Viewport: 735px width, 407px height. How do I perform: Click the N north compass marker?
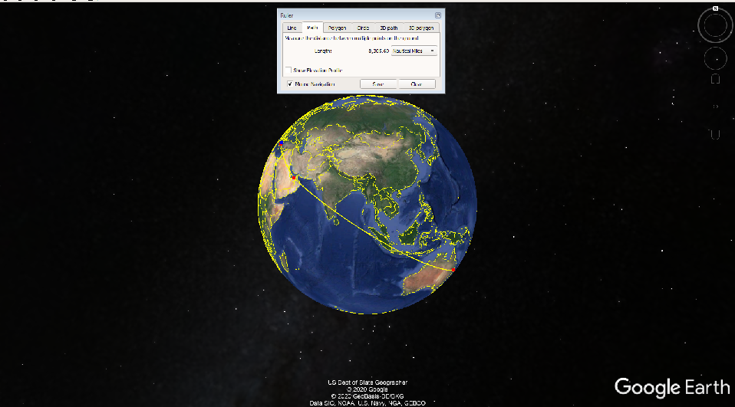[715, 8]
